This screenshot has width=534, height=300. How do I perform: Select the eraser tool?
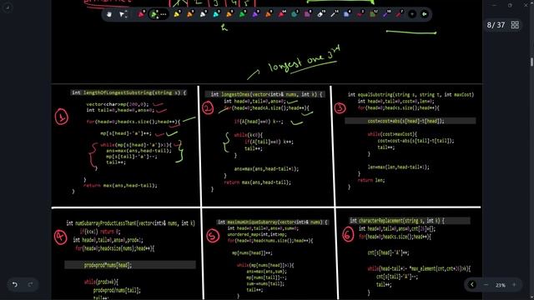(x=320, y=14)
